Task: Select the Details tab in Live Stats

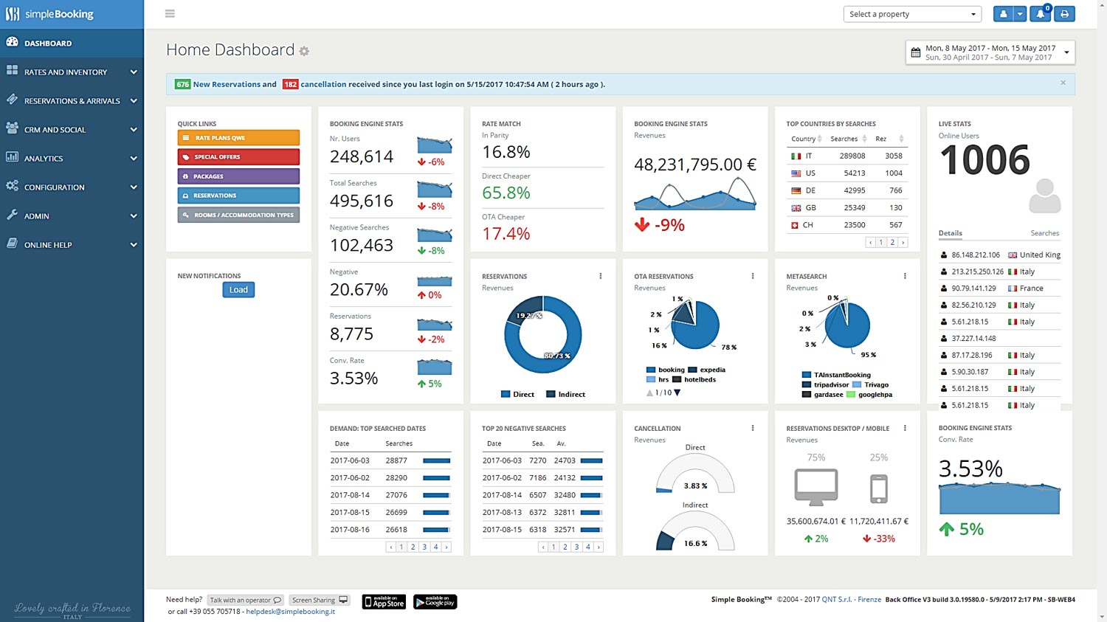Action: (950, 233)
